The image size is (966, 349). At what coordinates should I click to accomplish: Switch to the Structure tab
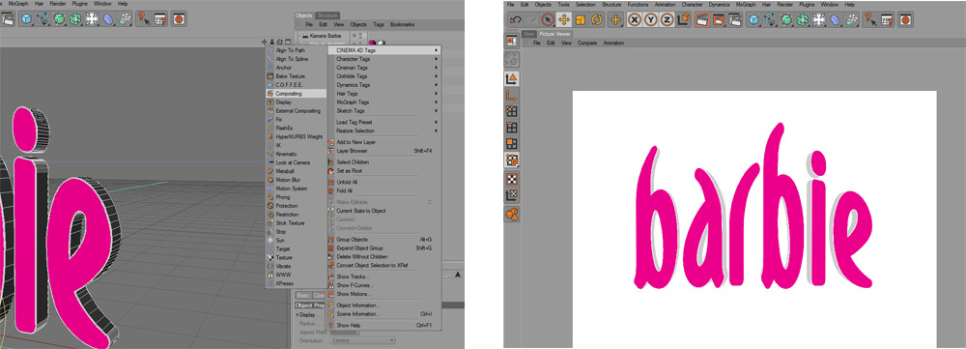327,15
